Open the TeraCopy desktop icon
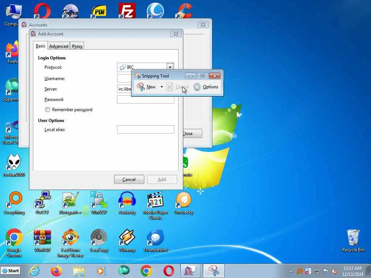Screen dimensions: 371x278 pos(99,241)
